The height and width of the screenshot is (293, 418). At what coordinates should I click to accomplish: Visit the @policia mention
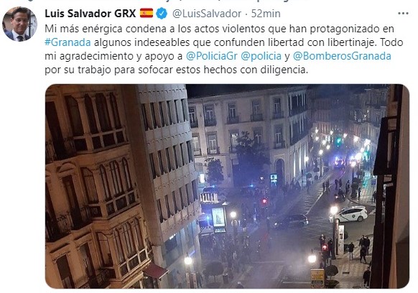[261, 56]
